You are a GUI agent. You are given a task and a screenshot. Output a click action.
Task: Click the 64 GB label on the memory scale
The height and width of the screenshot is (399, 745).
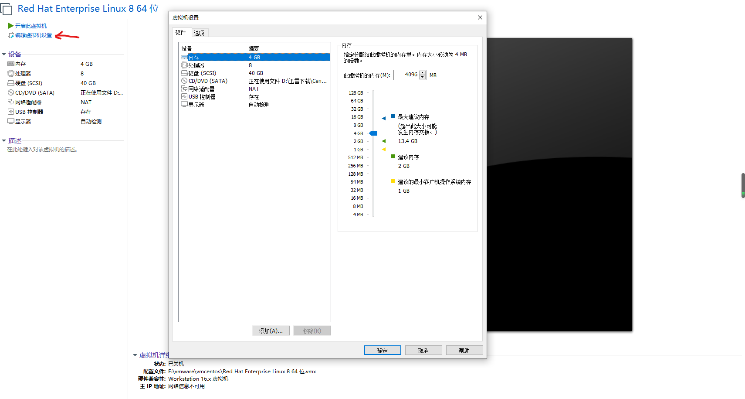(357, 101)
